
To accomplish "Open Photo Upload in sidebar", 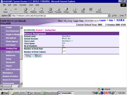I will (12, 42).
